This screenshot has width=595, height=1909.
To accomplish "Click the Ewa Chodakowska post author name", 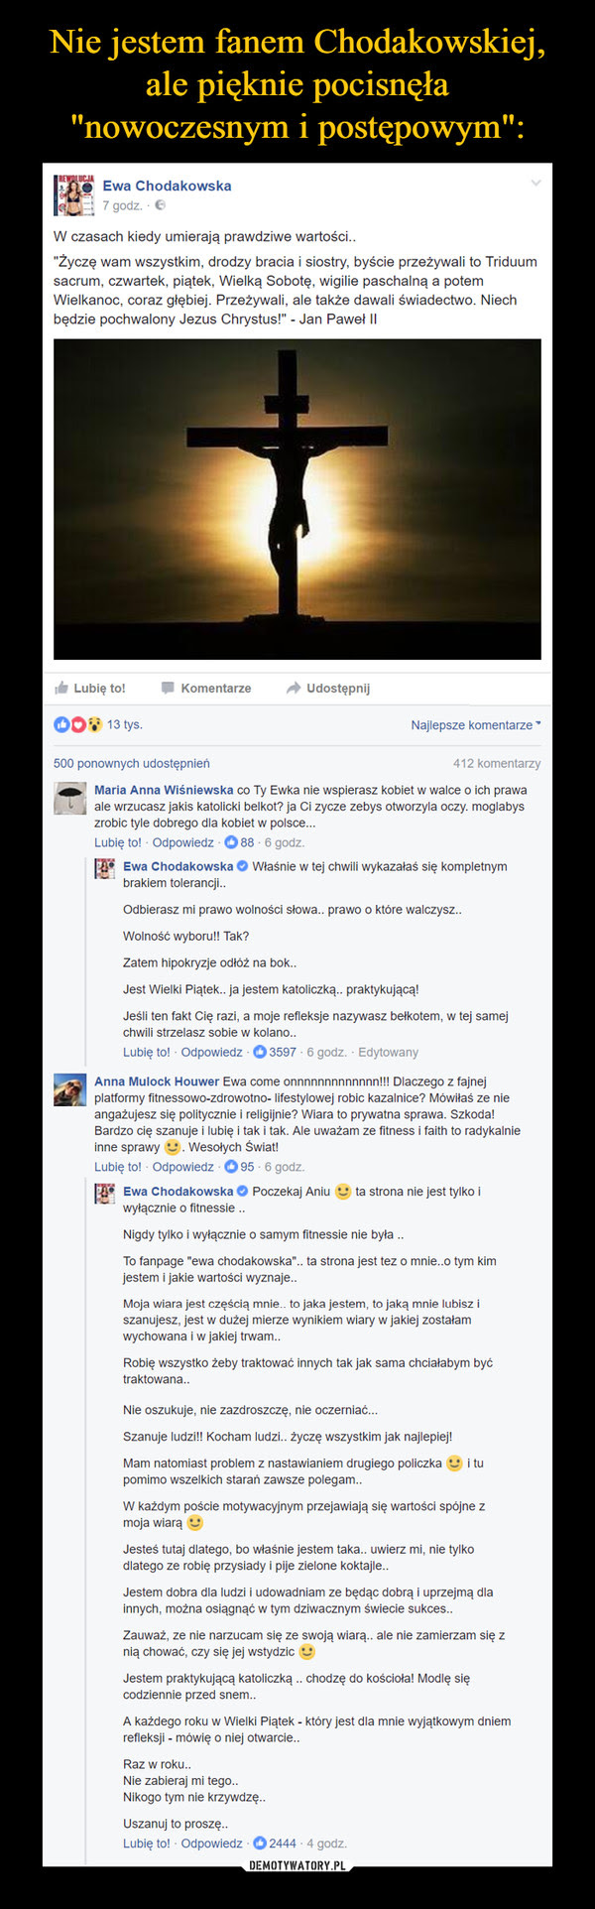I will (x=167, y=186).
